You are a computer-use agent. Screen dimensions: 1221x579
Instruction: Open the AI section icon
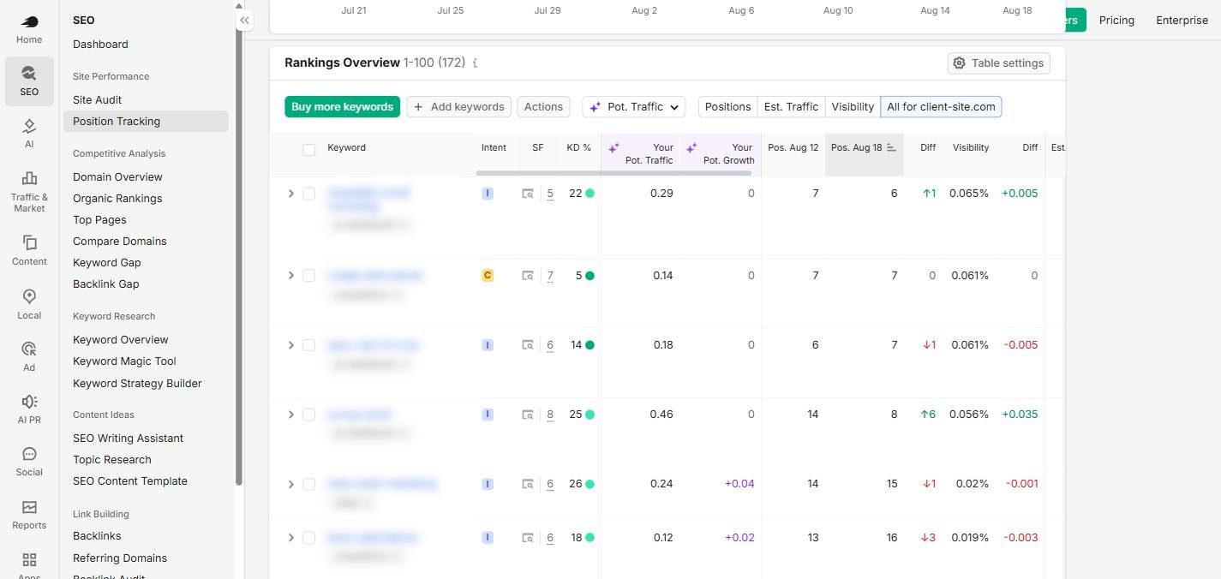click(29, 134)
